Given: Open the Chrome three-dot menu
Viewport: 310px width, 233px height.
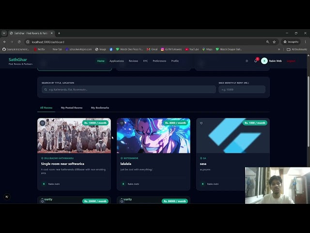Looking at the screenshot, I should click(x=306, y=42).
